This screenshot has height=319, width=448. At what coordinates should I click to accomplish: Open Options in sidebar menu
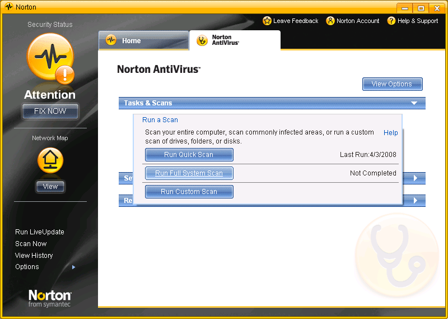pyautogui.click(x=27, y=267)
